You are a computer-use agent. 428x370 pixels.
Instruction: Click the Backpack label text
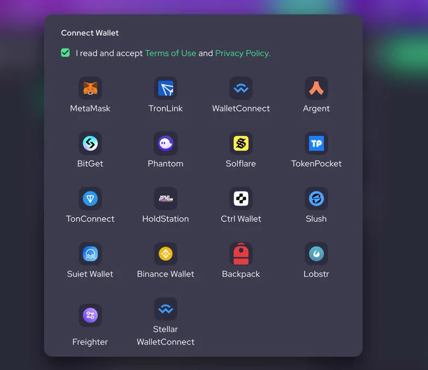coord(240,274)
